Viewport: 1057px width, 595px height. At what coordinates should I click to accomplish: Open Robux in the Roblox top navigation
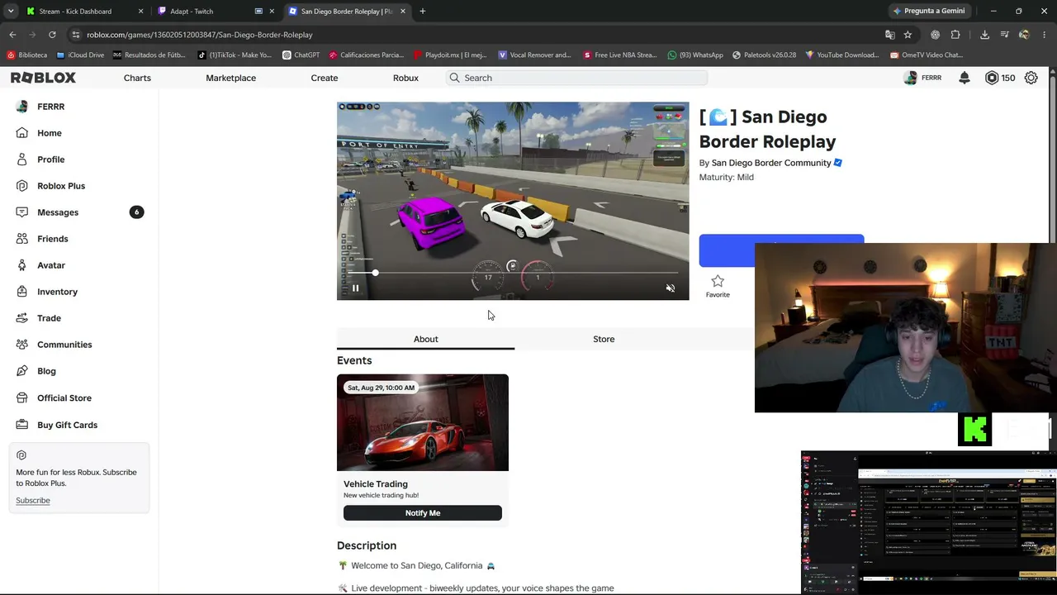(405, 78)
